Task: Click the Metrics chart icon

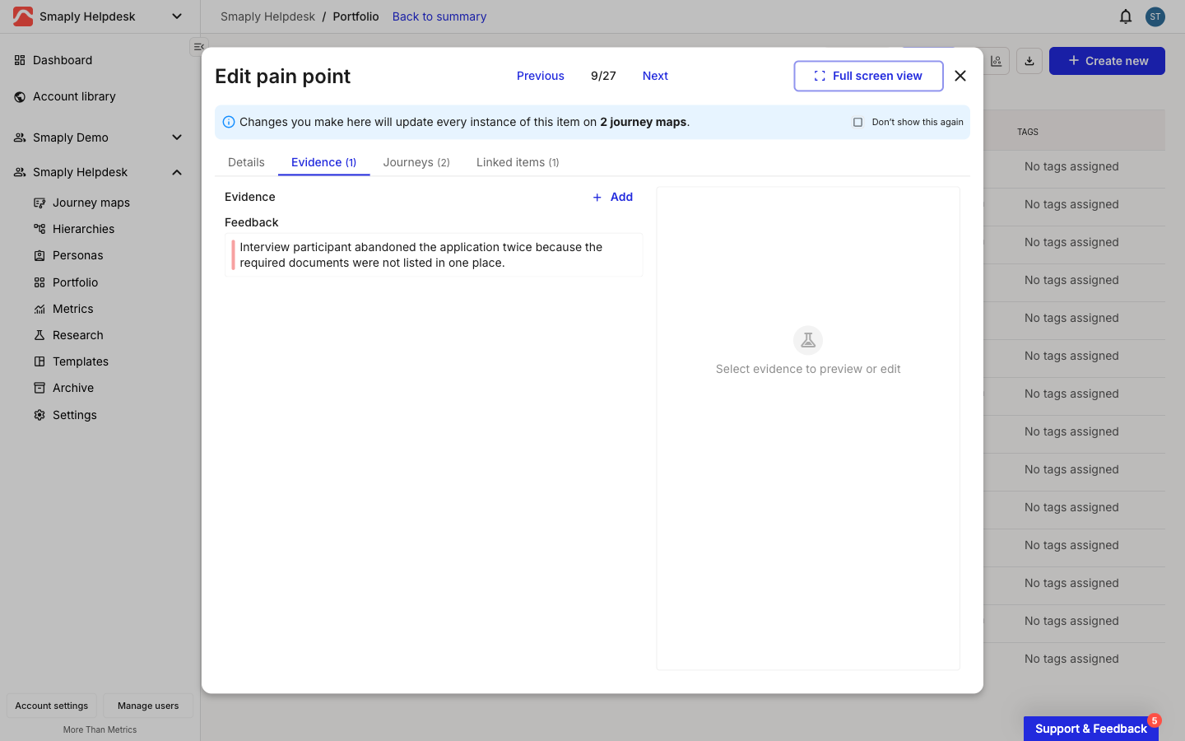Action: point(39,309)
